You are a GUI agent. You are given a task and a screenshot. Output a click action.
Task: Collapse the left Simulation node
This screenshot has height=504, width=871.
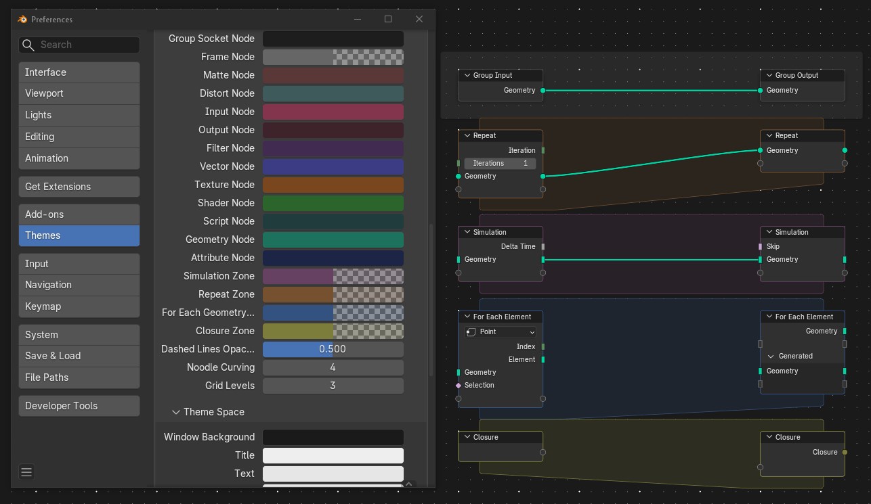point(467,232)
